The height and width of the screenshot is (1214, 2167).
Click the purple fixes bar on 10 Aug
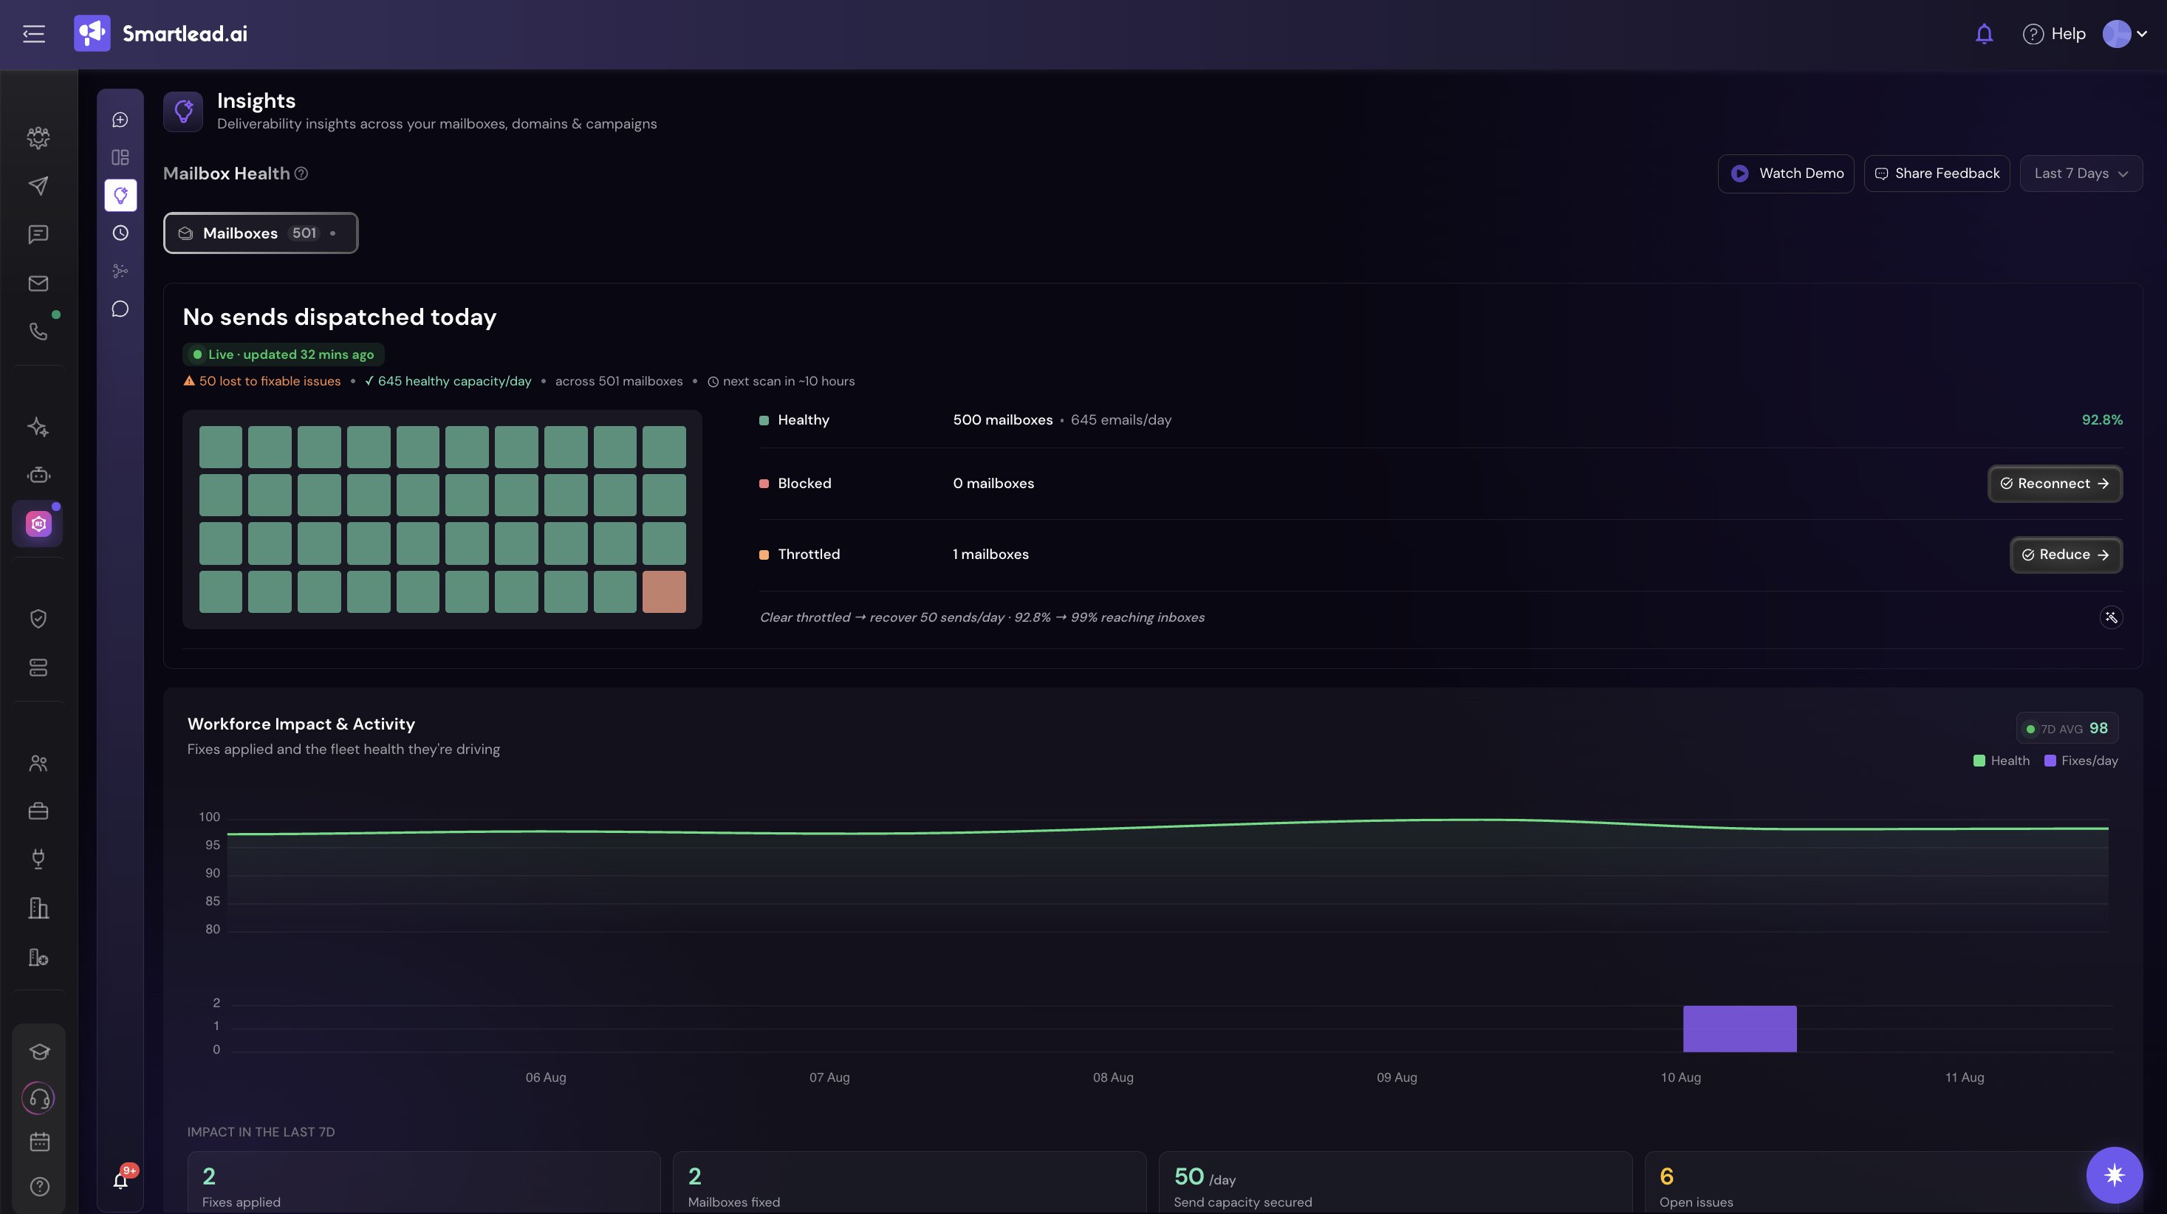1739,1028
